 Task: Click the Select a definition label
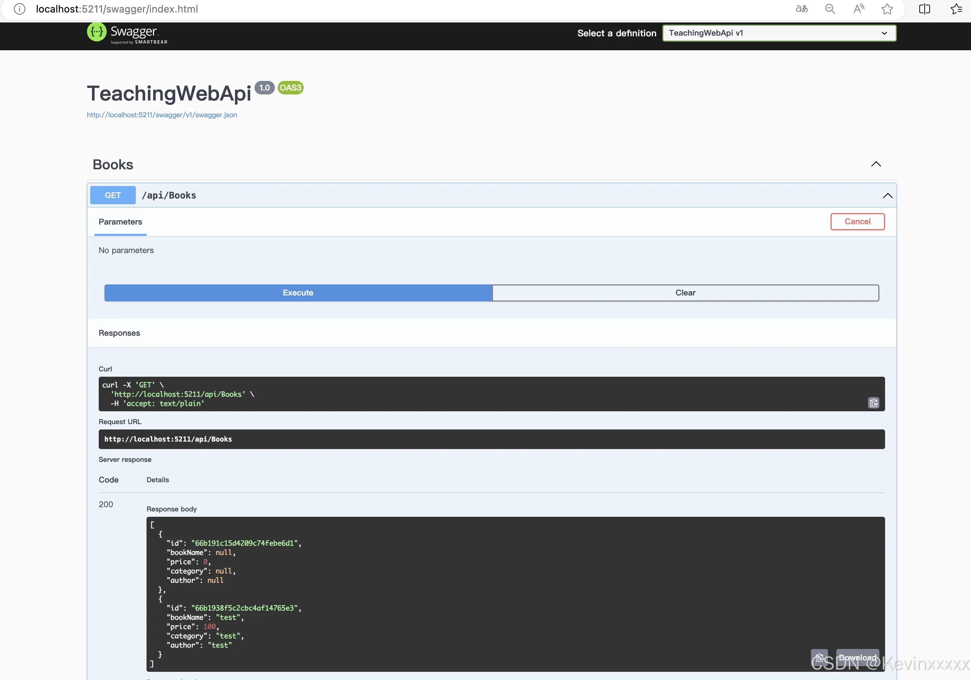tap(617, 33)
